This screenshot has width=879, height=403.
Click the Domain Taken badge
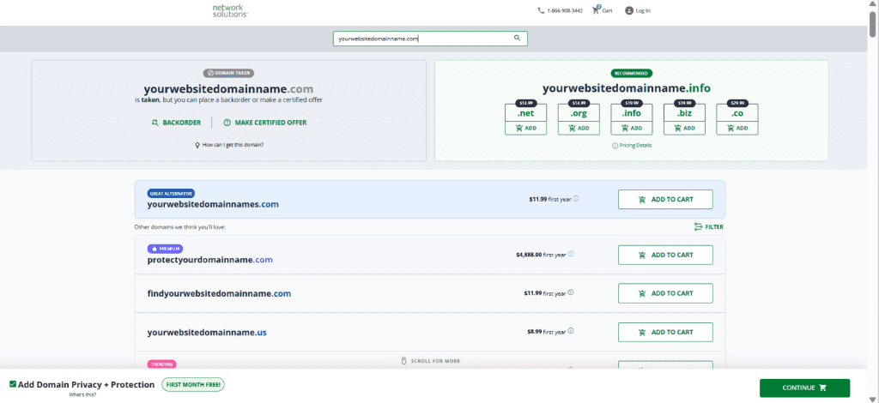click(x=228, y=73)
